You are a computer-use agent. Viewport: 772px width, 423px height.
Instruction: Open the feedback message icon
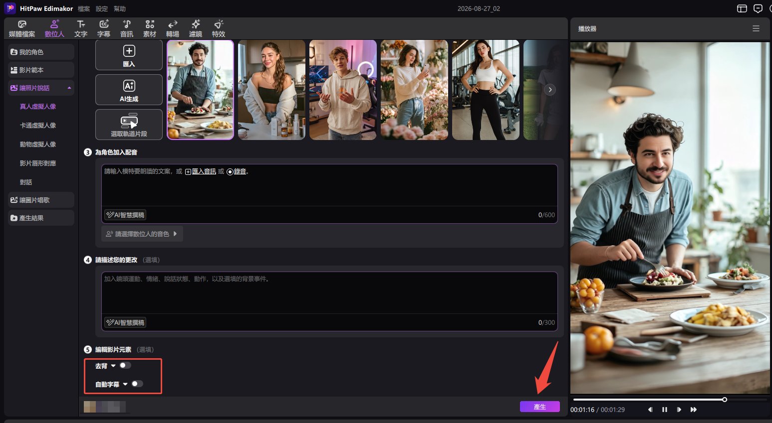(758, 8)
